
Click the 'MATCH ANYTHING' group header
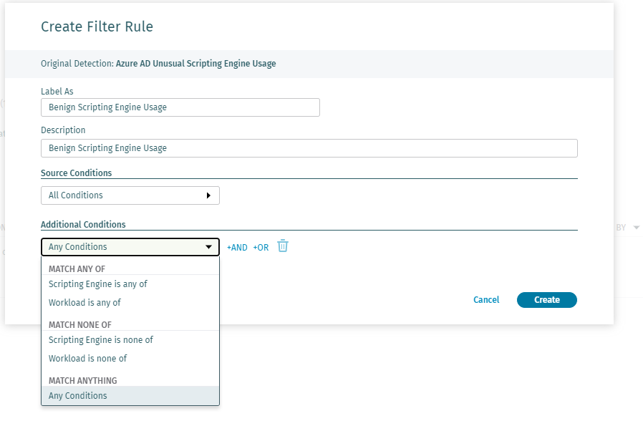point(83,380)
